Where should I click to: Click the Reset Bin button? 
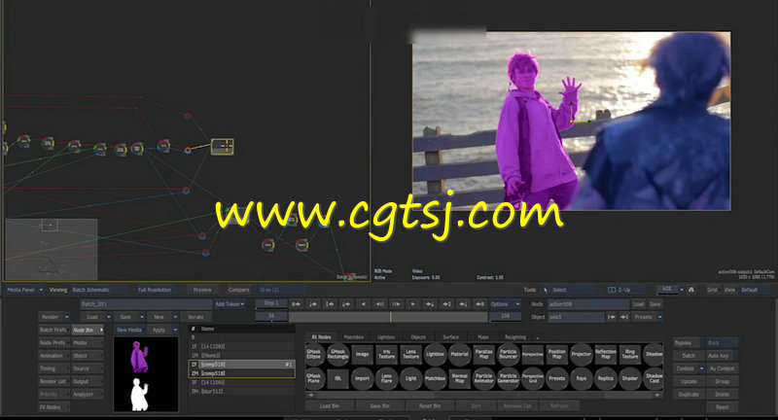[x=430, y=406]
